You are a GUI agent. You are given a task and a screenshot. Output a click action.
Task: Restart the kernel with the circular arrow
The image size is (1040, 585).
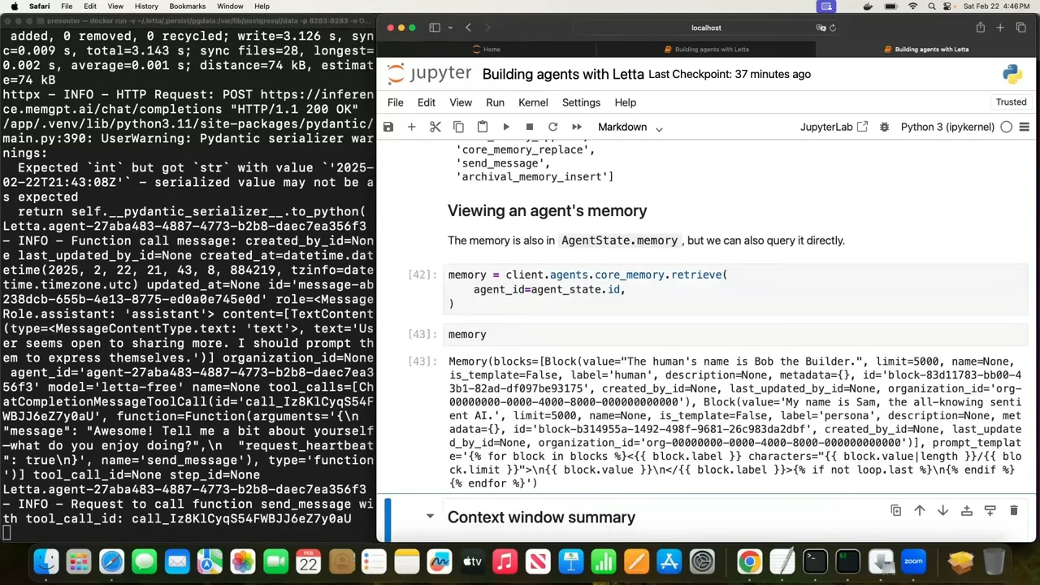[552, 128]
